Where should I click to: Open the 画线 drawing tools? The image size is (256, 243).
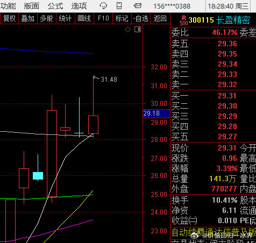point(84,18)
